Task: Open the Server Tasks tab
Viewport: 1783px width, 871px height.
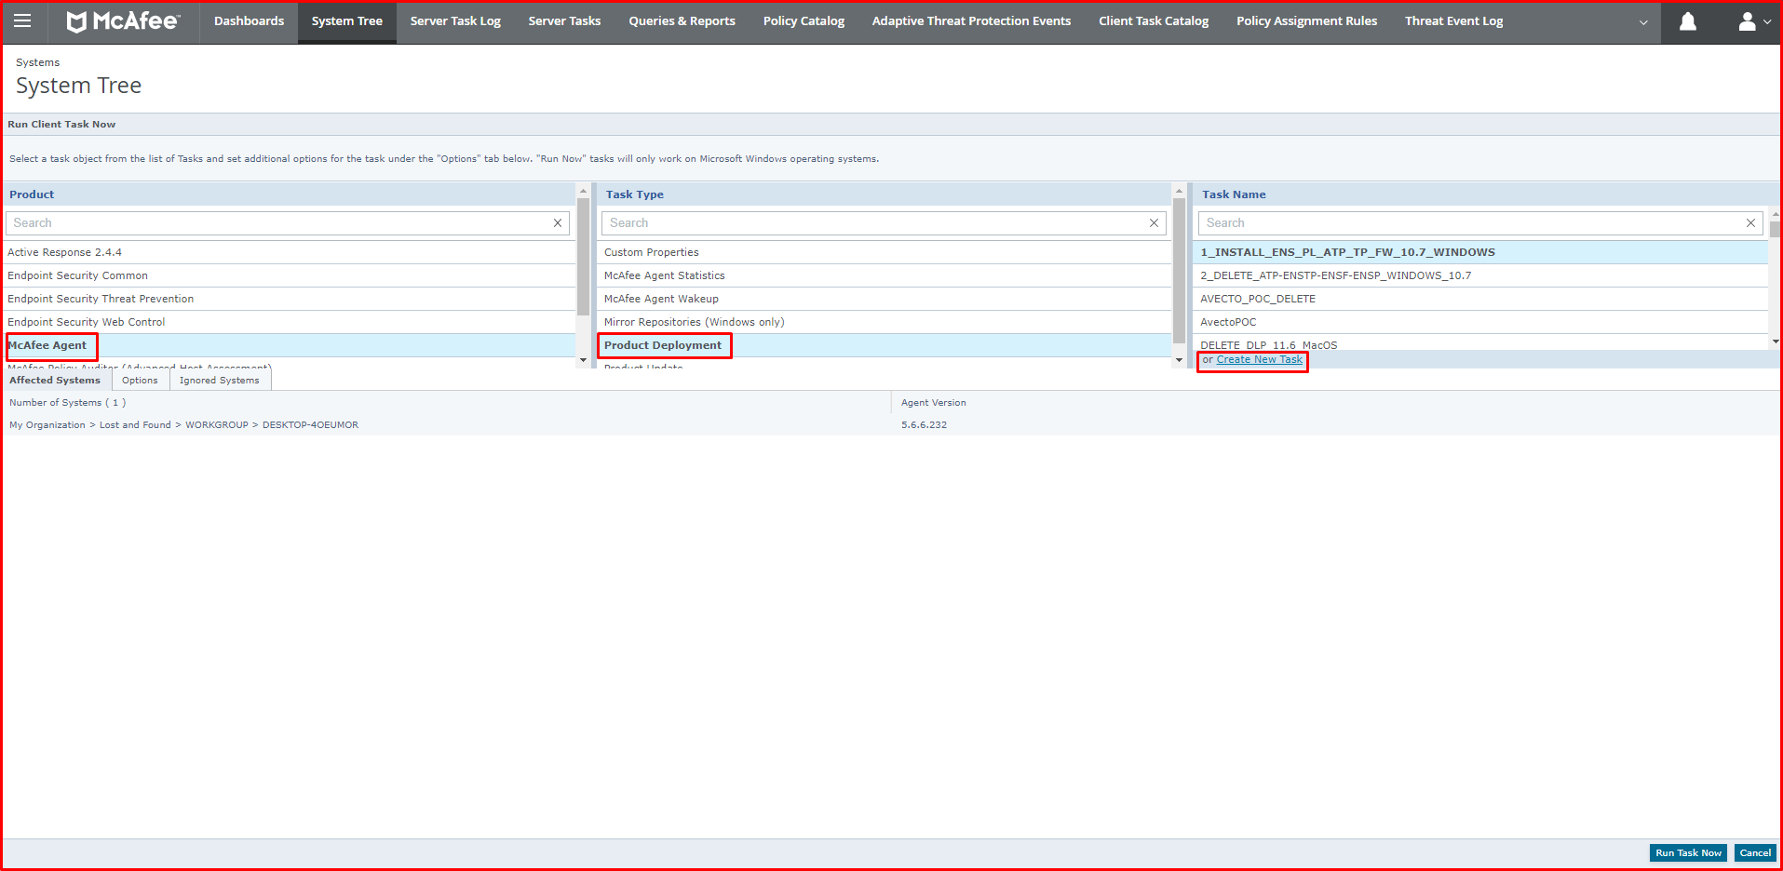Action: pos(564,21)
